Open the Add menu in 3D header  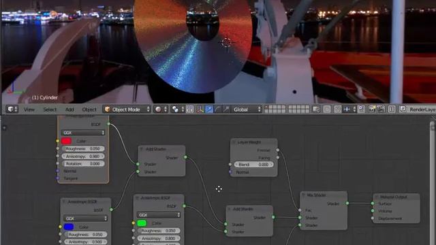click(69, 110)
